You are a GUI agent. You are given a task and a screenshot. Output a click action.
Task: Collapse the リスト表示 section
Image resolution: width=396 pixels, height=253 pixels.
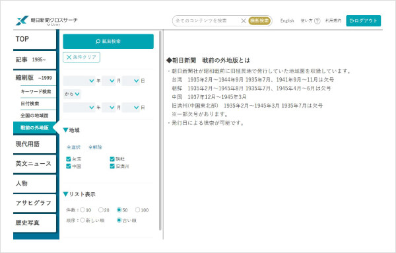click(79, 194)
